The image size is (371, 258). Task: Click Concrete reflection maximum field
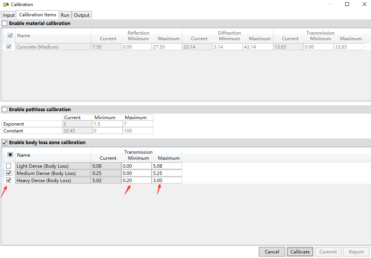(x=167, y=47)
